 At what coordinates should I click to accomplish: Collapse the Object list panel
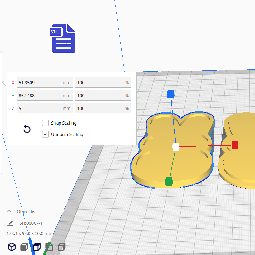point(9,211)
